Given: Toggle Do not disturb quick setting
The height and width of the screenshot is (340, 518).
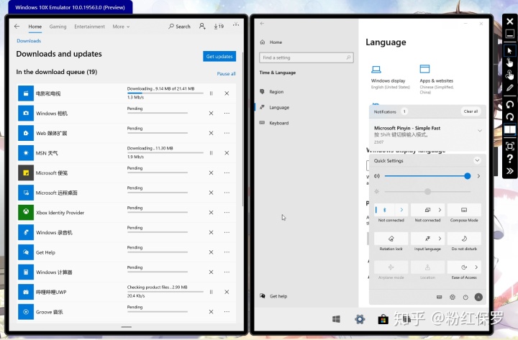Looking at the screenshot, I should (464, 239).
